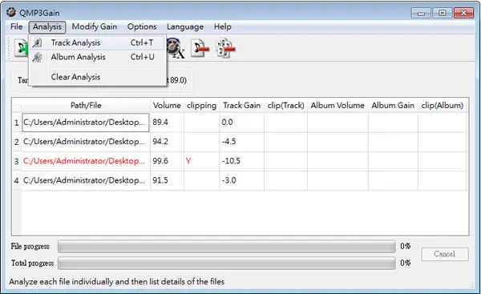Select row header number 4
This screenshot has height=294, width=481.
point(16,180)
